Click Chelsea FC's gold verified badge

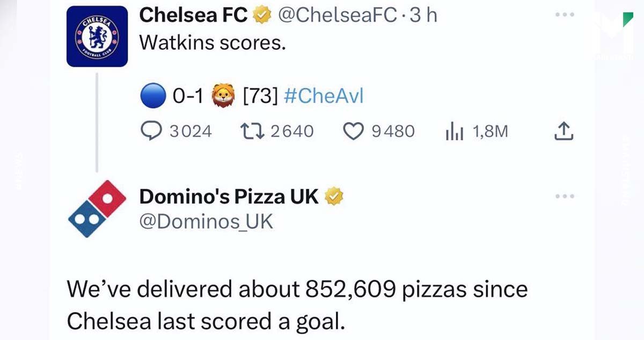pos(261,16)
